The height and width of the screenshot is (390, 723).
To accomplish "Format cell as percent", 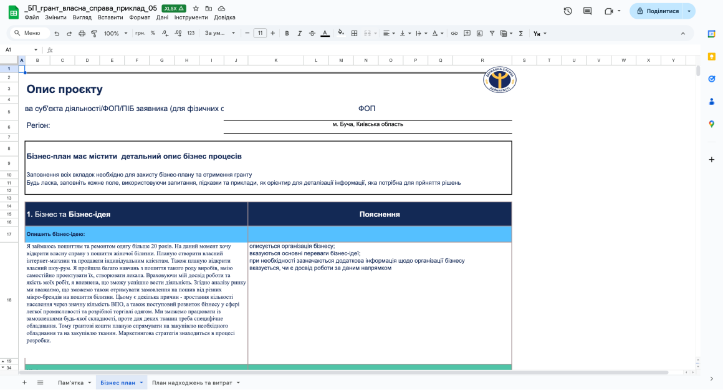I will 153,33.
